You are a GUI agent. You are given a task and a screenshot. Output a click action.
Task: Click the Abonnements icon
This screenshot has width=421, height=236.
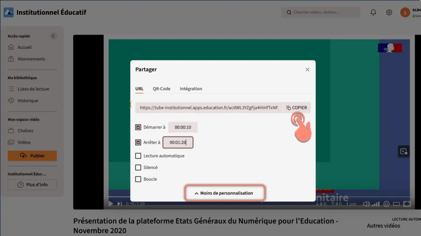click(11, 59)
